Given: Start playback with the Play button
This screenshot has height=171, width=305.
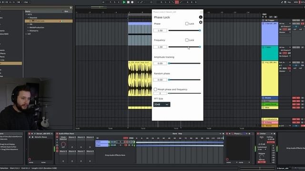Looking at the screenshot, I should (124, 2).
